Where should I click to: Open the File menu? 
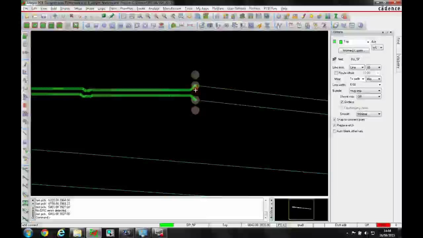(26, 8)
